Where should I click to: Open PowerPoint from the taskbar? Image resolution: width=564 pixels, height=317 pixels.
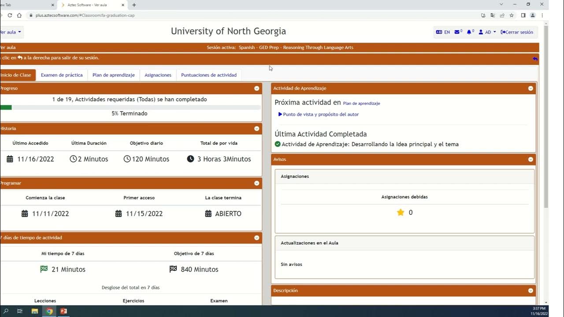pos(64,311)
